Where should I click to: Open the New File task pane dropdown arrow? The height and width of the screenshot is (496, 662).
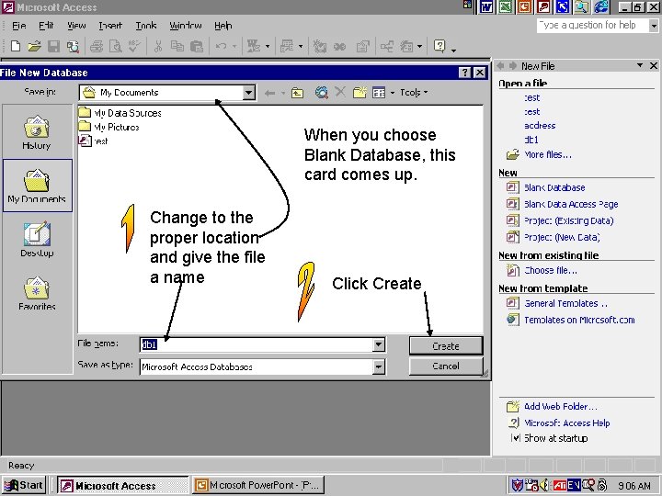(640, 65)
